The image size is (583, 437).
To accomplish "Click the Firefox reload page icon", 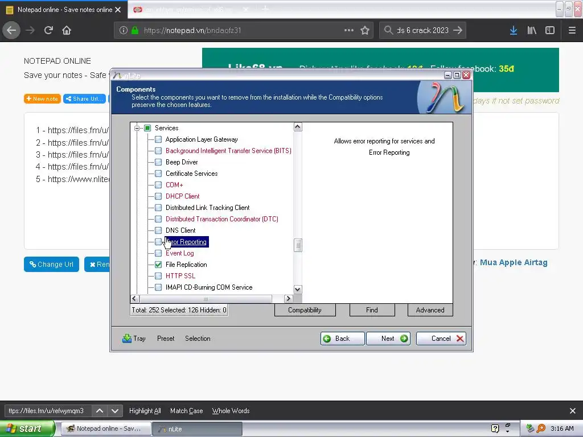I will (x=48, y=30).
